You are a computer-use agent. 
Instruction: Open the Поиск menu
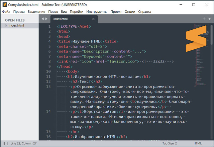click(x=53, y=12)
